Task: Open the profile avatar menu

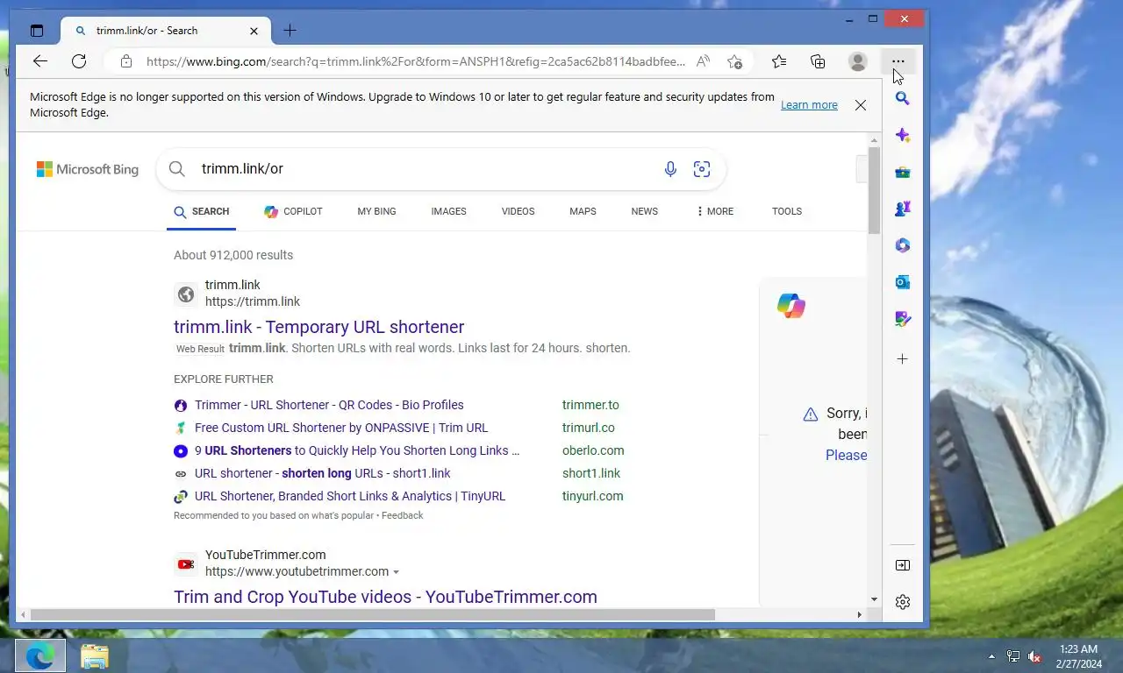Action: pyautogui.click(x=858, y=61)
